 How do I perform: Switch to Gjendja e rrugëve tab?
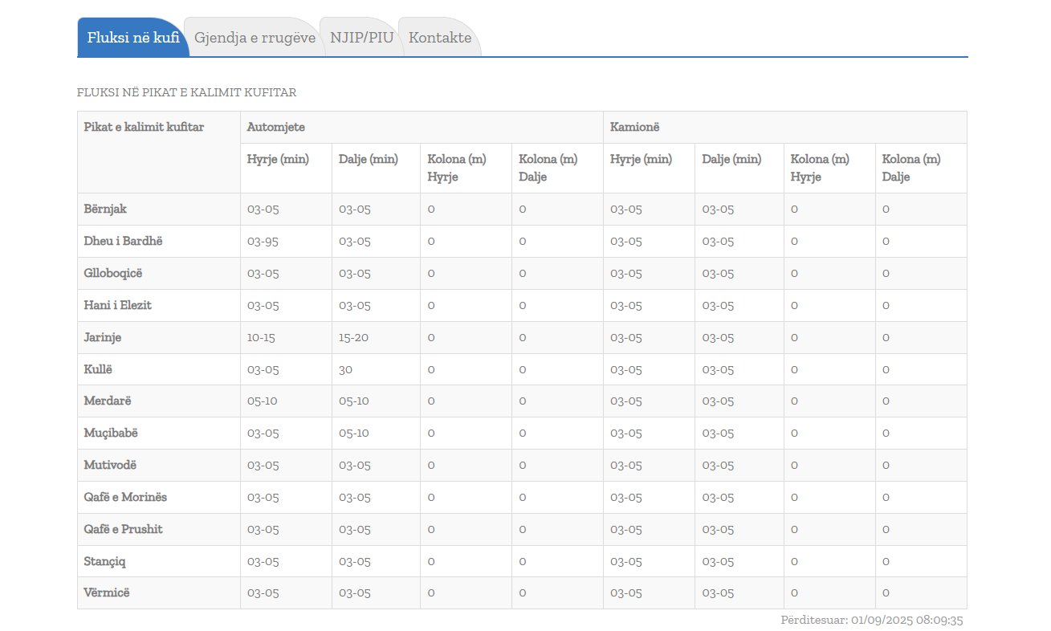point(255,38)
